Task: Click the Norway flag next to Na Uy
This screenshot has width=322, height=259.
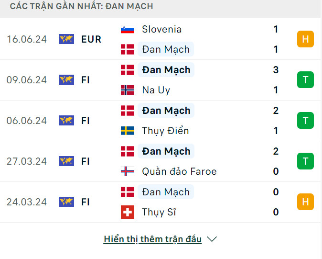Action: click(128, 90)
